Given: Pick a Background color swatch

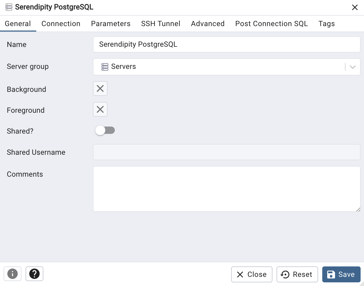Looking at the screenshot, I should coord(100,88).
